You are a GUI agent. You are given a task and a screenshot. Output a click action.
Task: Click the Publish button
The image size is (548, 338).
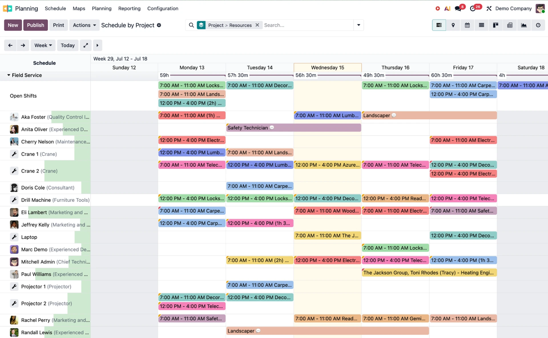35,25
